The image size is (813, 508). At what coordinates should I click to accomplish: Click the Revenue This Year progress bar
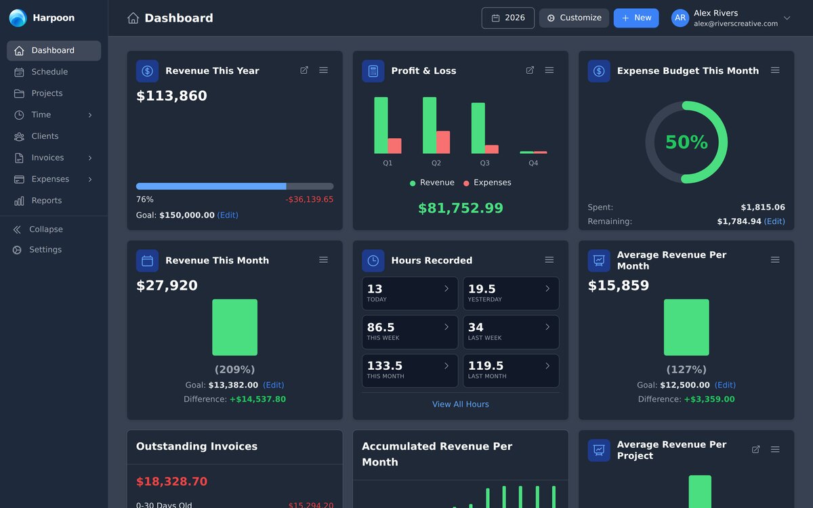coord(234,186)
